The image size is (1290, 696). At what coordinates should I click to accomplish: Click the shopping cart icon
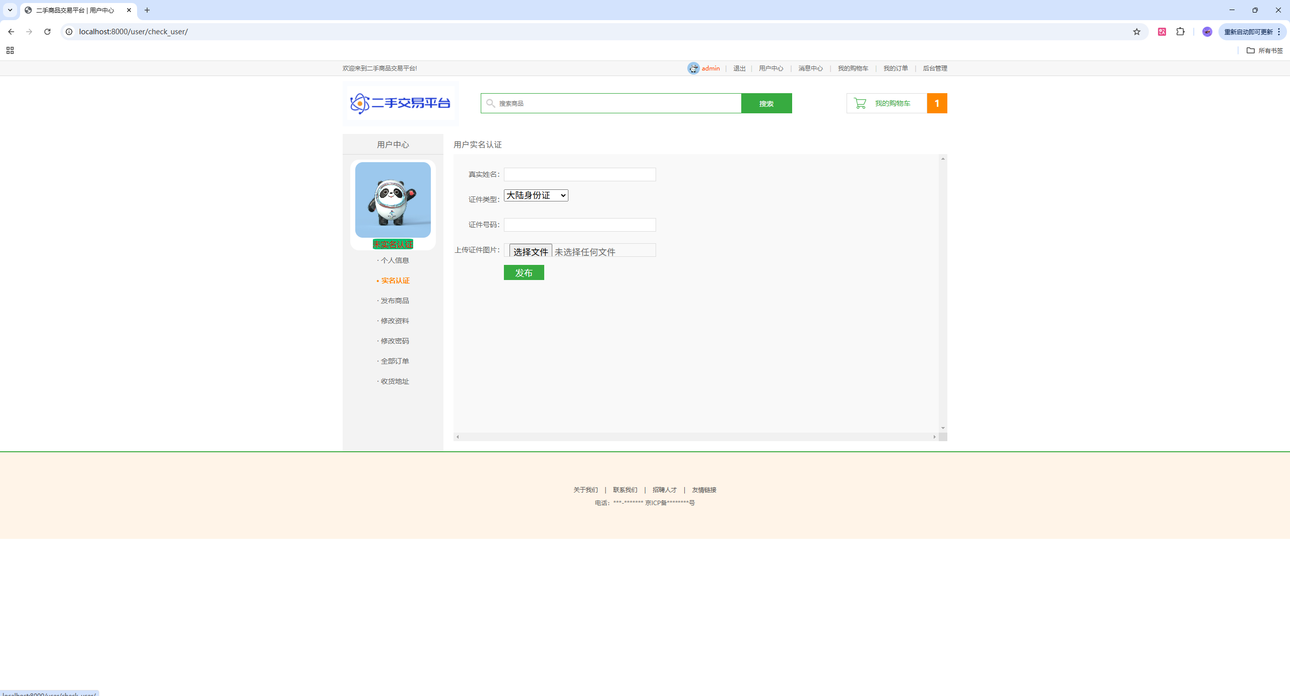tap(860, 103)
